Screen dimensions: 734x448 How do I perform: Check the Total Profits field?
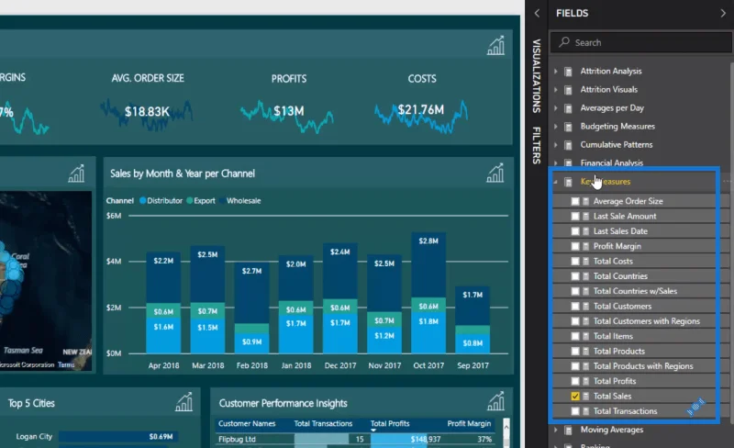pyautogui.click(x=575, y=381)
